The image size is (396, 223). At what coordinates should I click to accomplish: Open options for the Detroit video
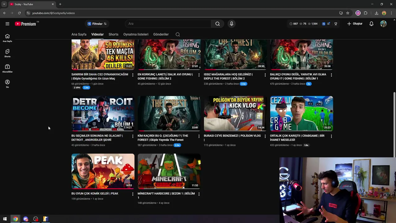click(x=133, y=136)
